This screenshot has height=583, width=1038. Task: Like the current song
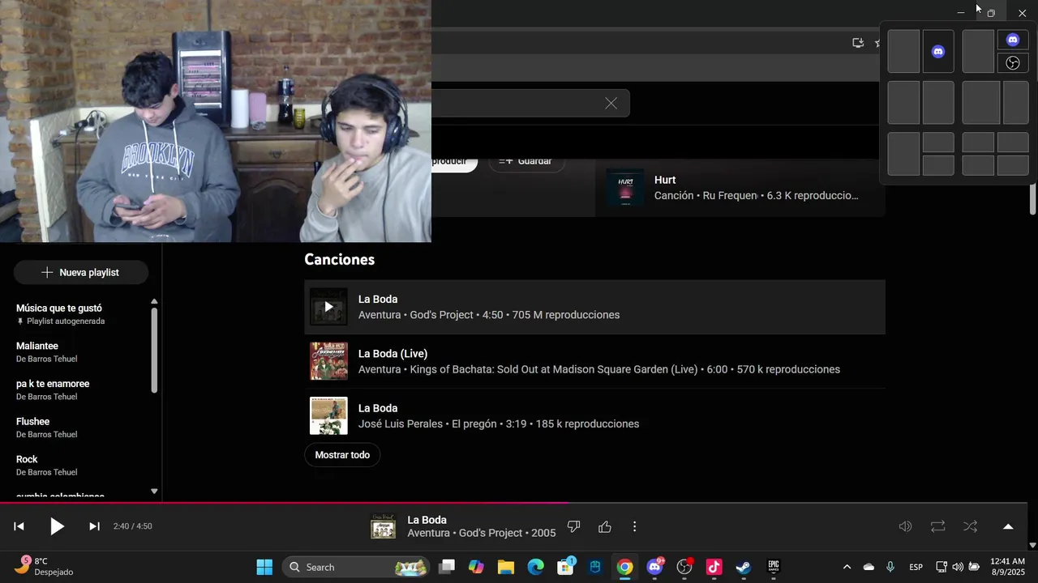[605, 526]
